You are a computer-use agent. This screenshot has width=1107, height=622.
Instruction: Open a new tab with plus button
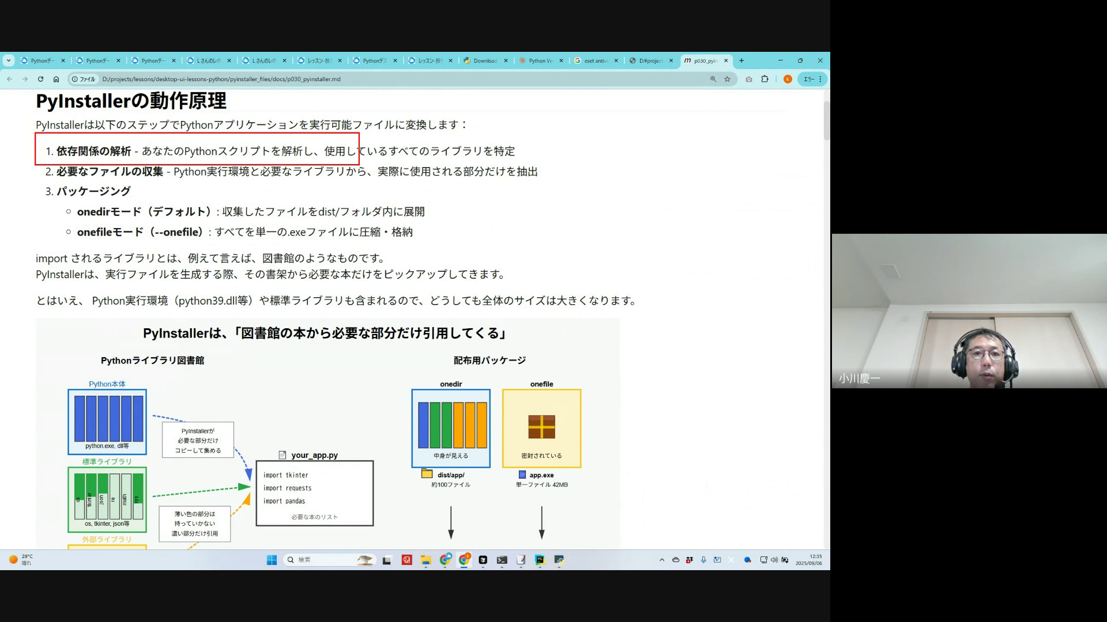pyautogui.click(x=741, y=60)
